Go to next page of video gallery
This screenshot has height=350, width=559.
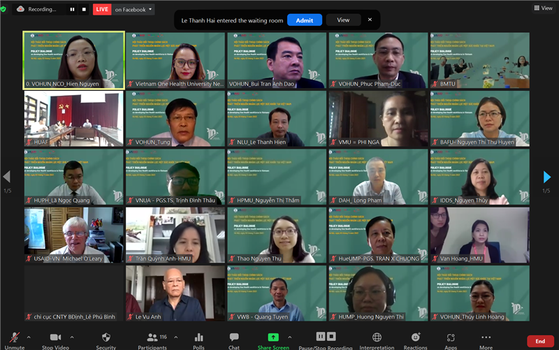547,177
